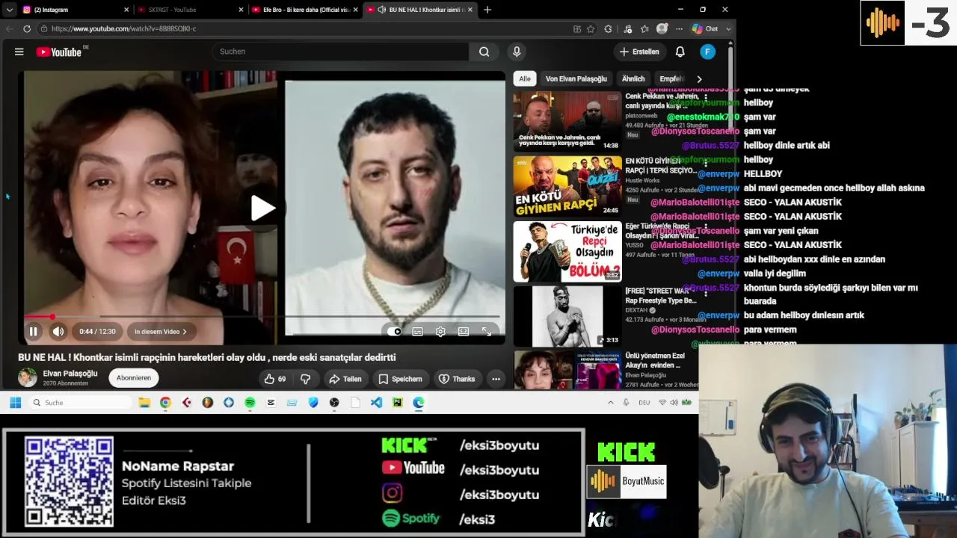Expand the 'In diesem Video' chapters chip
This screenshot has width=957, height=538.
point(161,331)
